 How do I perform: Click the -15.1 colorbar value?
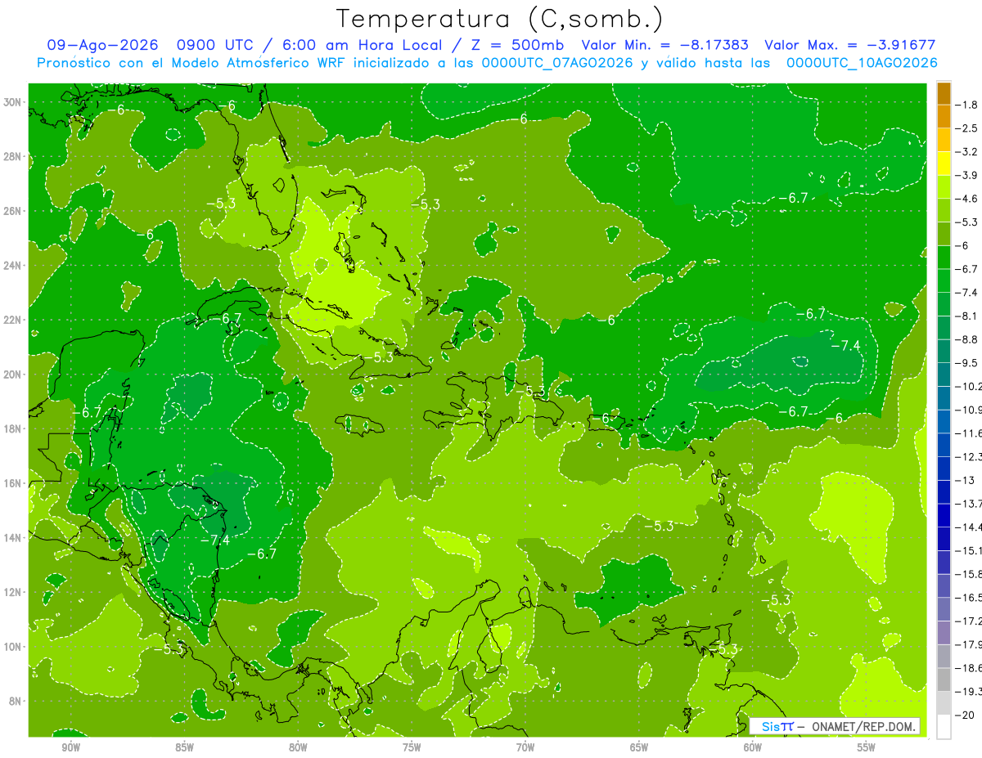click(969, 550)
